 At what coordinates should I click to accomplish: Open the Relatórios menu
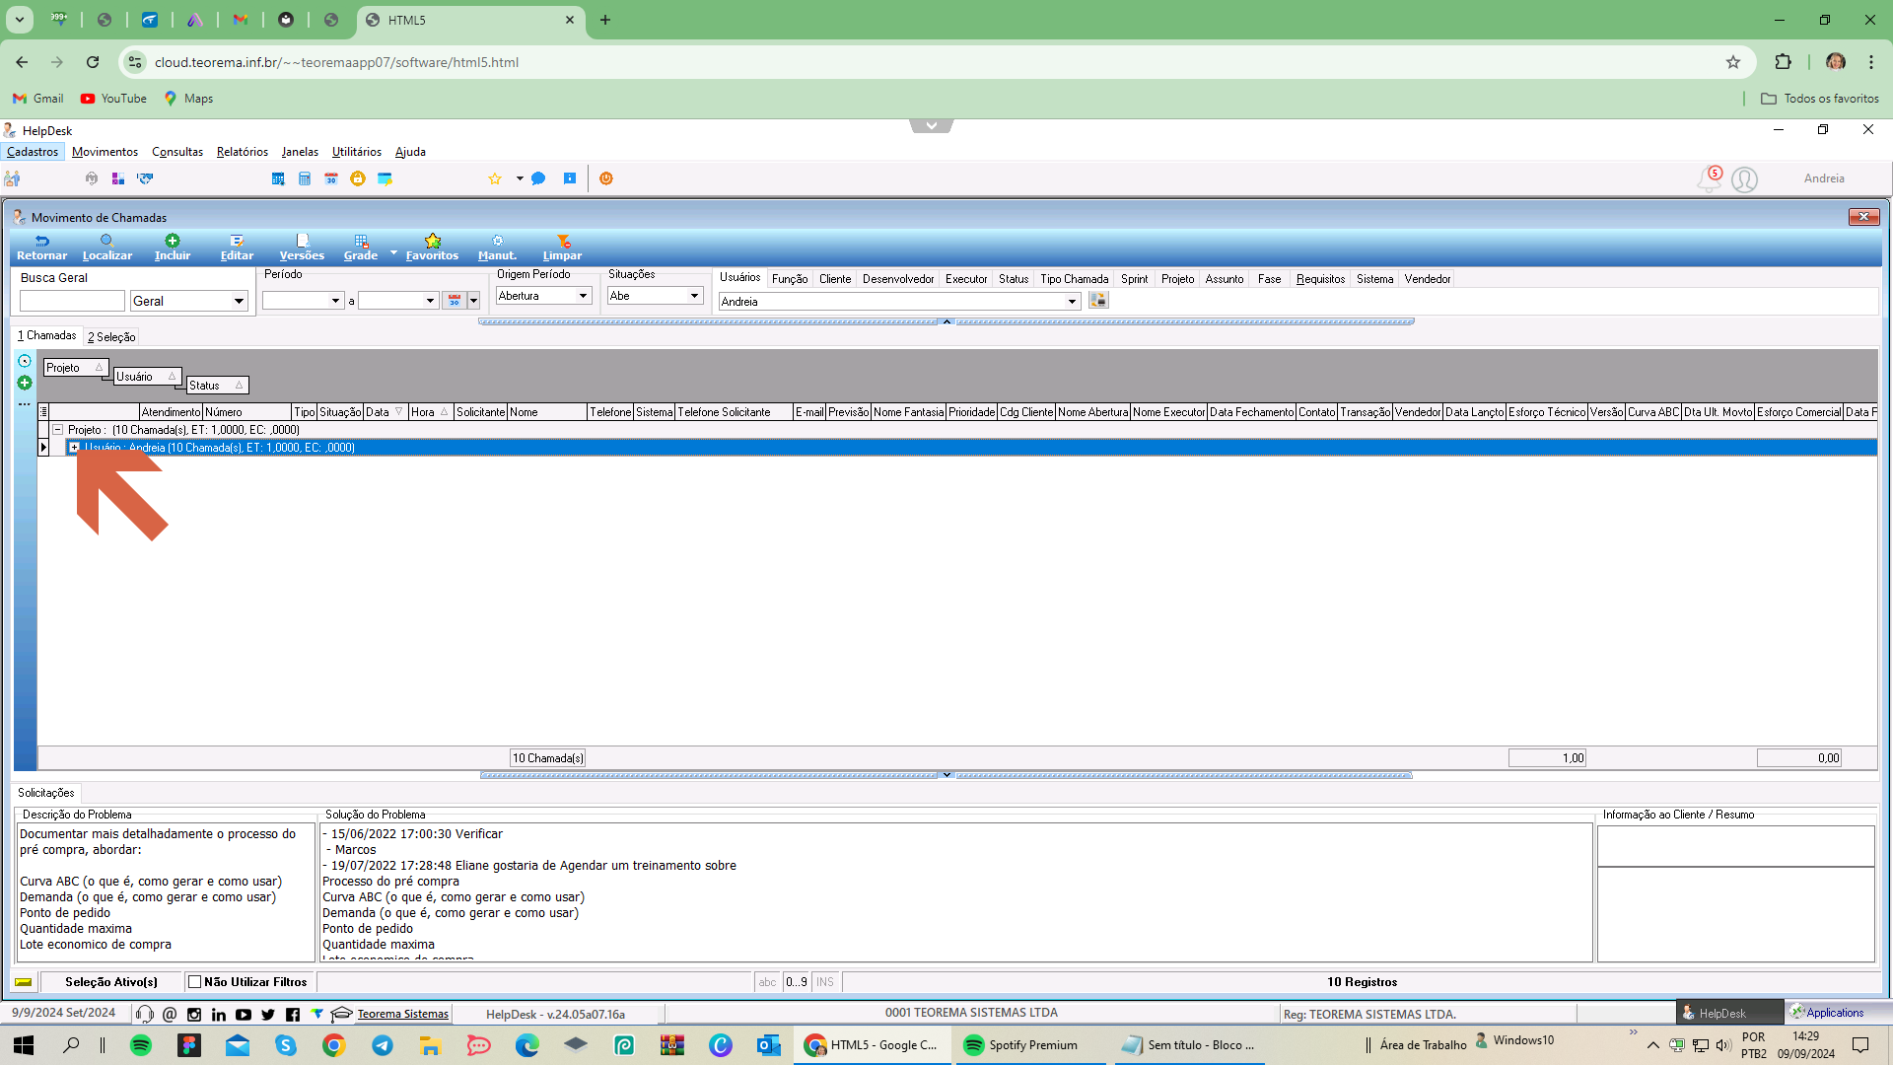pyautogui.click(x=243, y=152)
